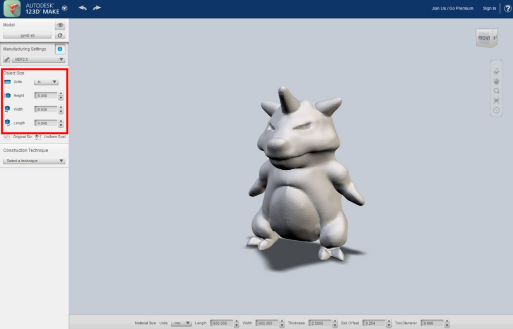513x329 pixels.
Task: Edit the material preset with pencil icon
Action: [x=7, y=60]
